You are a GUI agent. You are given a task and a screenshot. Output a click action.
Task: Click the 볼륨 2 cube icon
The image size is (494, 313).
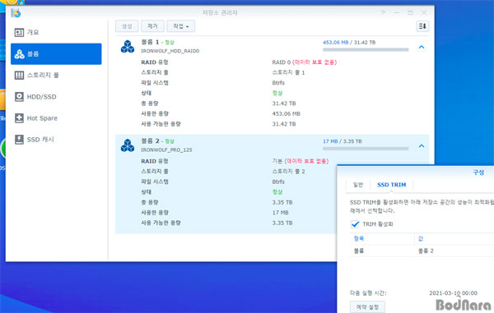[128, 145]
